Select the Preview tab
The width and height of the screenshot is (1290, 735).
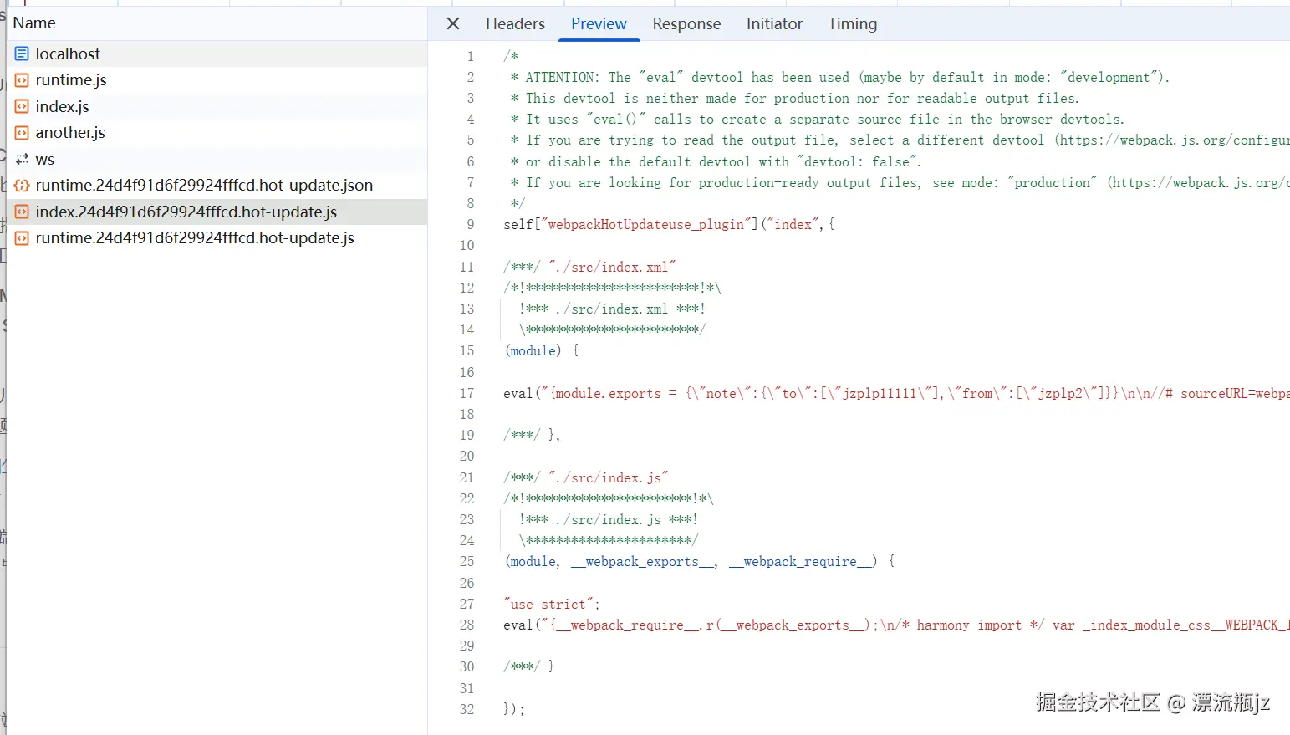[599, 23]
